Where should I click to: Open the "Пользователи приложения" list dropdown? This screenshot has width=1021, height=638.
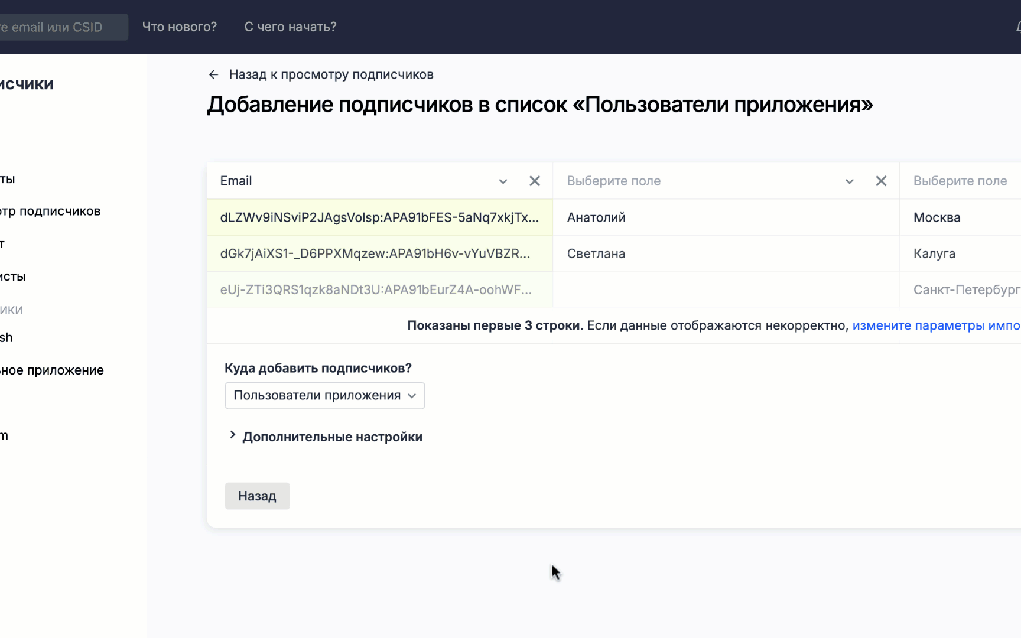tap(324, 396)
